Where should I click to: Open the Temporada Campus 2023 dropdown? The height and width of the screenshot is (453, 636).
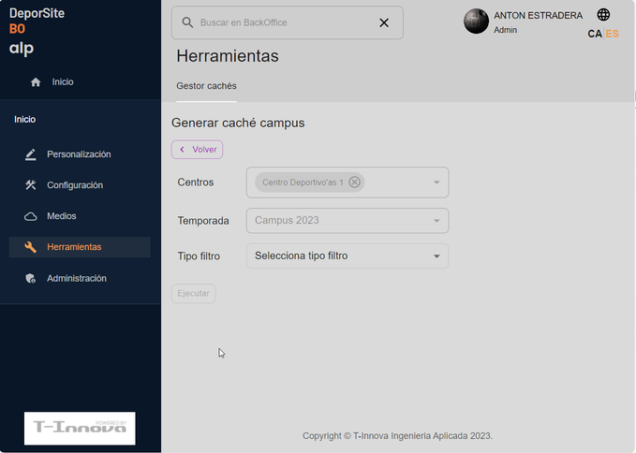point(348,221)
